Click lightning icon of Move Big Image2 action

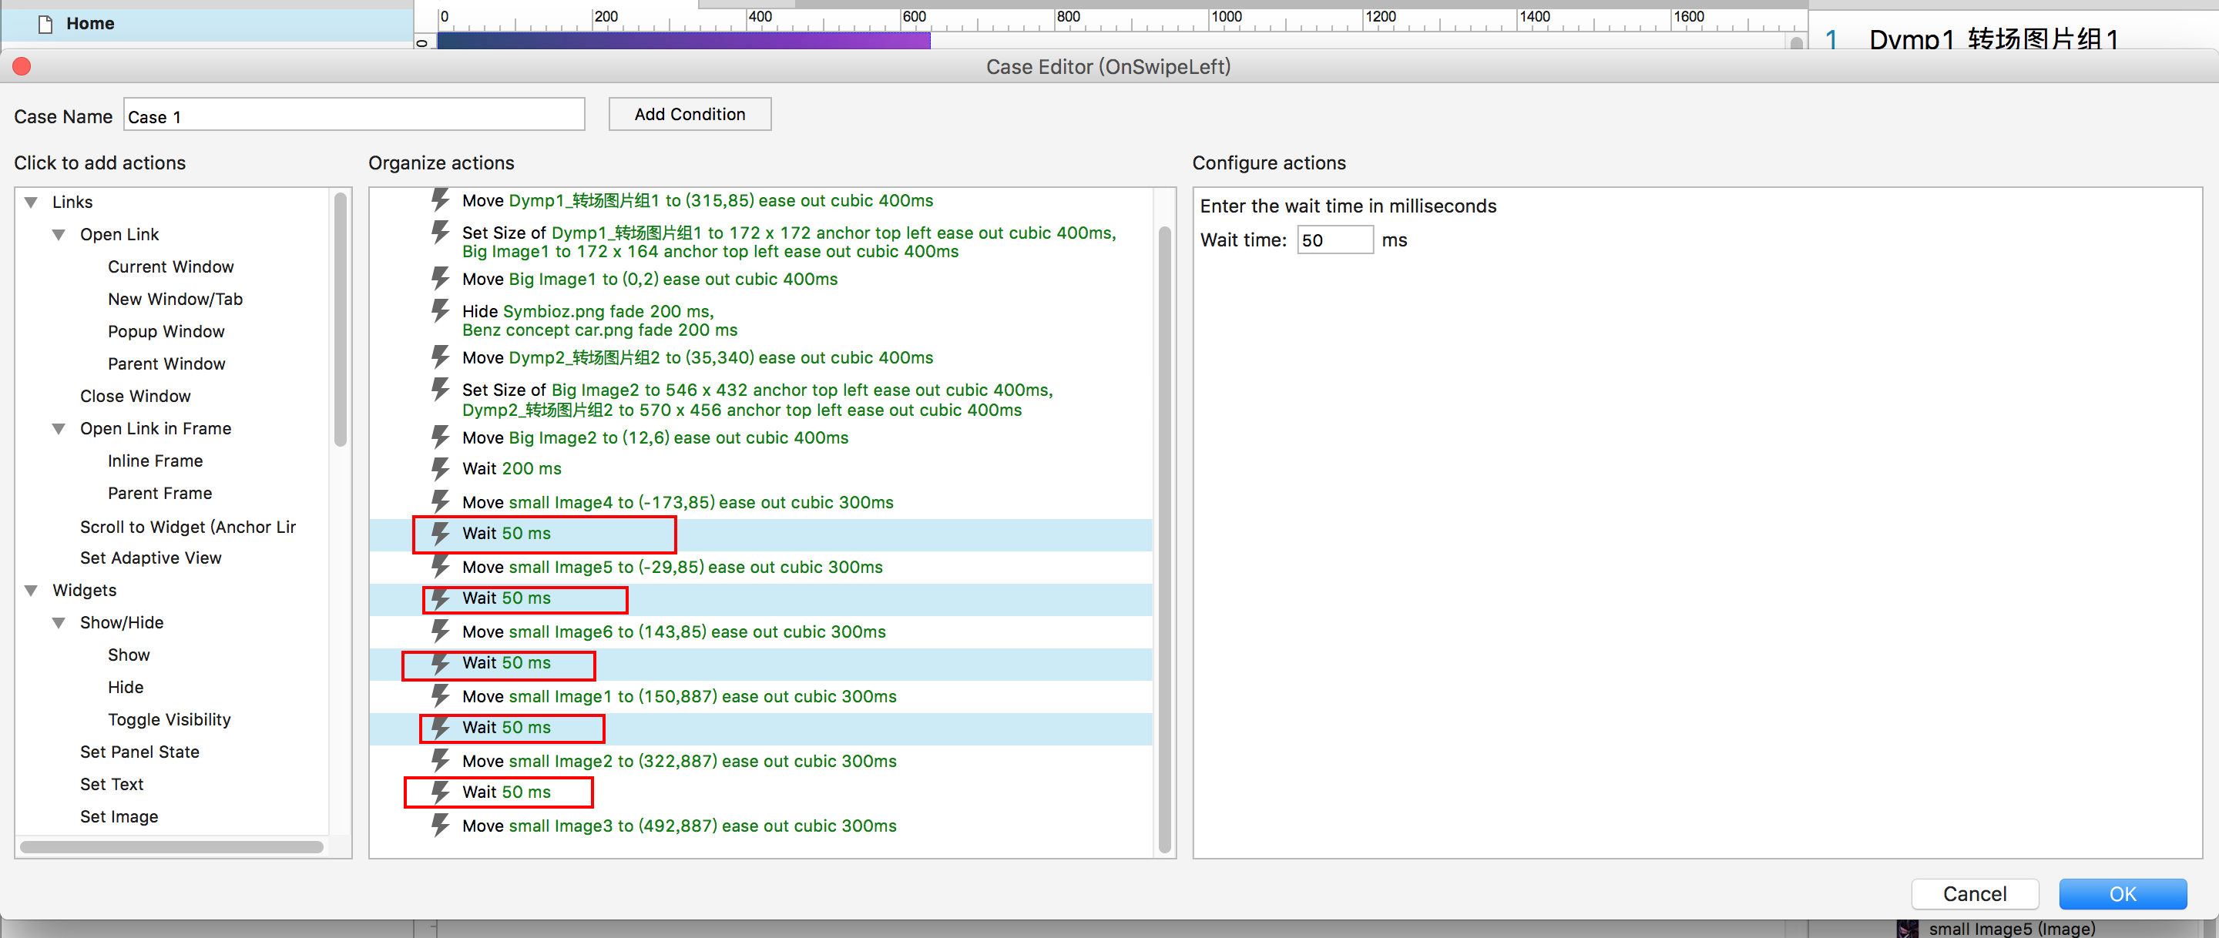(x=440, y=437)
